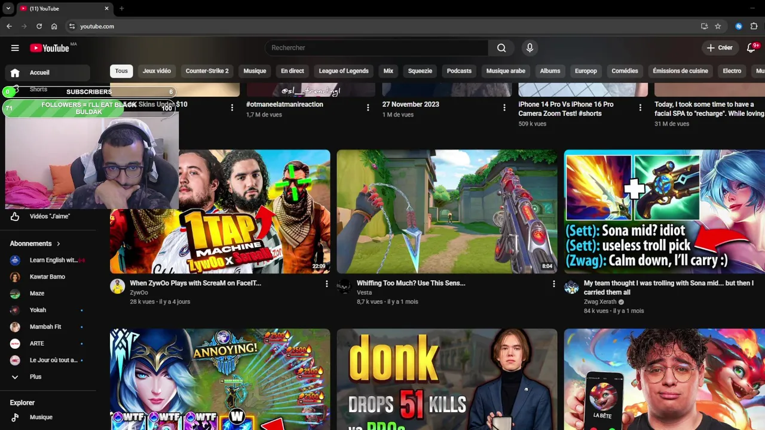Open the ANNOYING Ashe video thumbnail
The height and width of the screenshot is (430, 765).
[220, 379]
